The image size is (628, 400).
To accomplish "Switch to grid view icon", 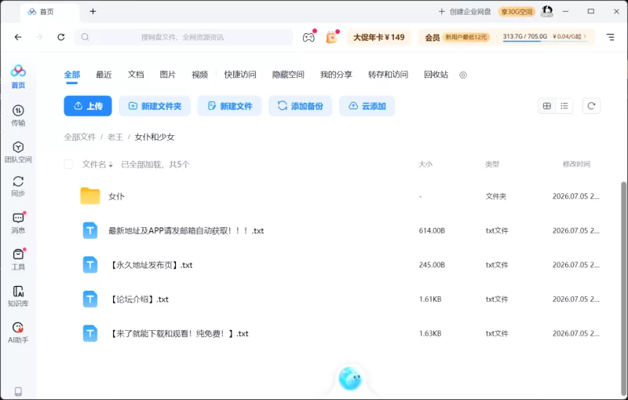I will coord(546,106).
